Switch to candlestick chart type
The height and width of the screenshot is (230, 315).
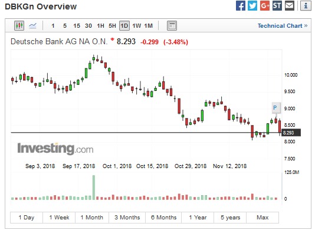[19, 26]
